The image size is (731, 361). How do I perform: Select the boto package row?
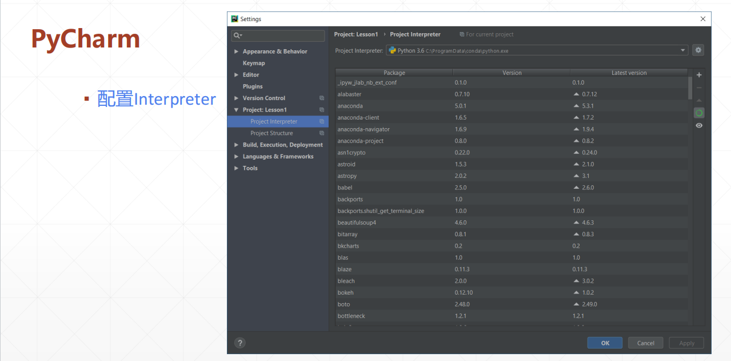(x=512, y=304)
